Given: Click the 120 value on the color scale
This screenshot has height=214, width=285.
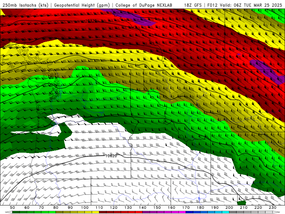Looking at the screenshot, I should pos(114,208).
